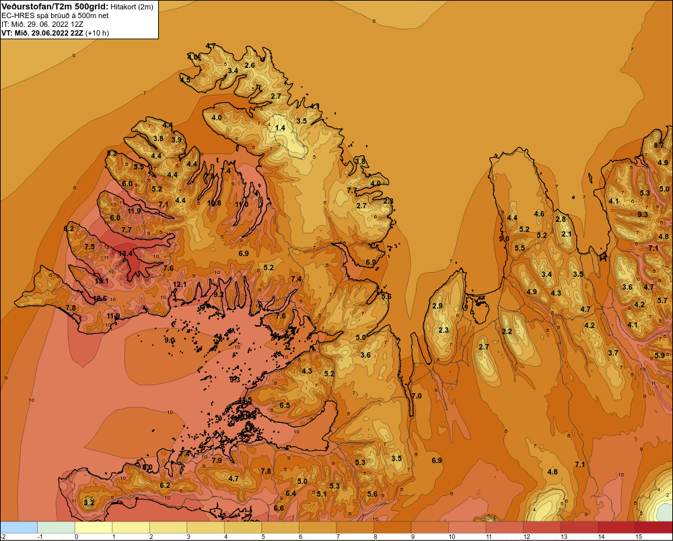
Task: Click the temperature value '5.9'
Action: click(660, 356)
